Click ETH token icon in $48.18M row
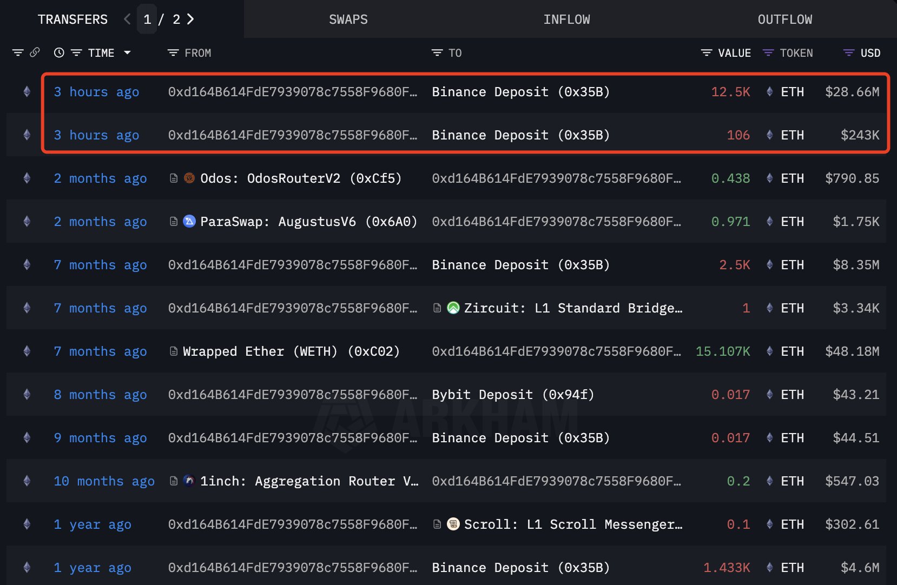This screenshot has height=585, width=897. pyautogui.click(x=769, y=351)
